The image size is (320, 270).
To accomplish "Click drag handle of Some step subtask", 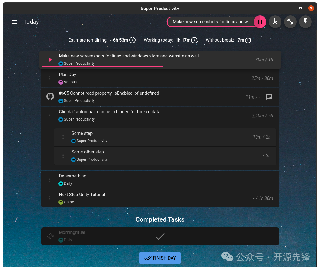I will [63, 137].
